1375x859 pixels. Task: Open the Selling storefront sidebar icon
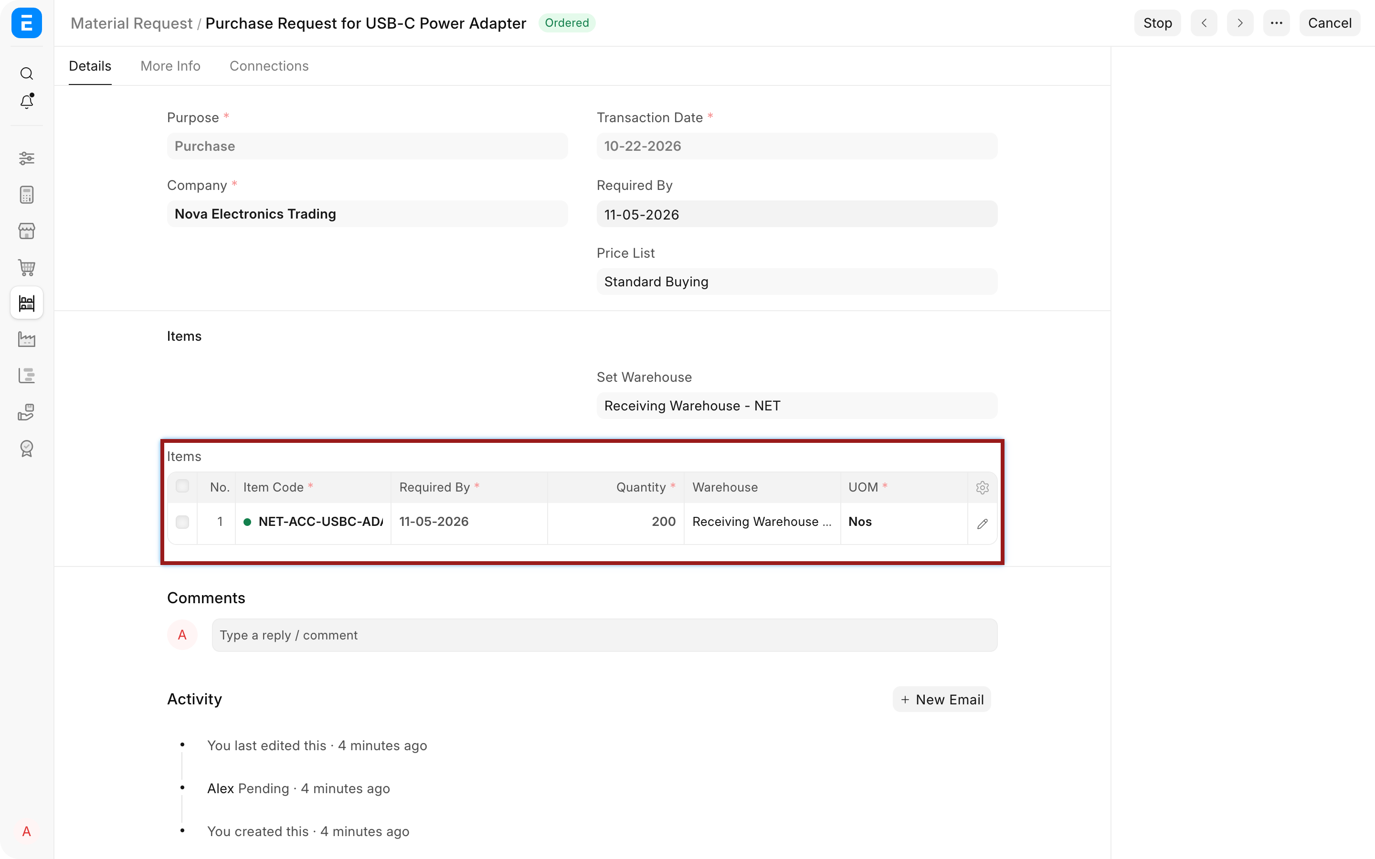27,230
